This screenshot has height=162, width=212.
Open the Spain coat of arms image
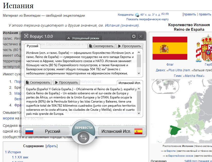pyautogui.click(x=204, y=48)
